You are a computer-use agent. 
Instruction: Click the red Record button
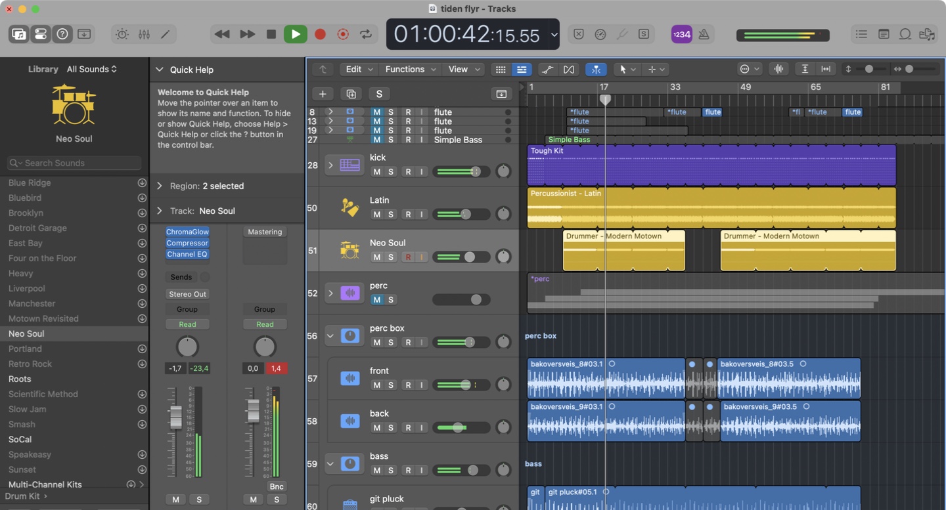(320, 34)
